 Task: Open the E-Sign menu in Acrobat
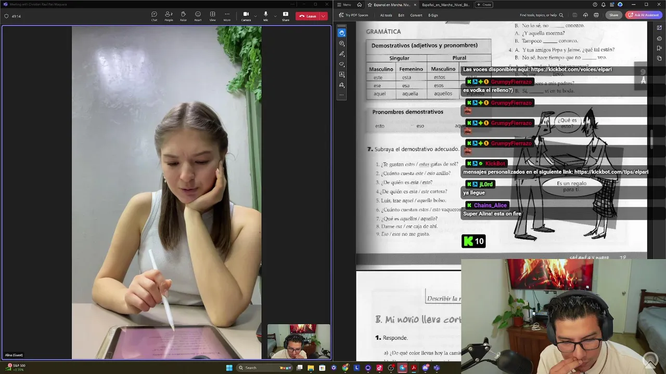(433, 15)
